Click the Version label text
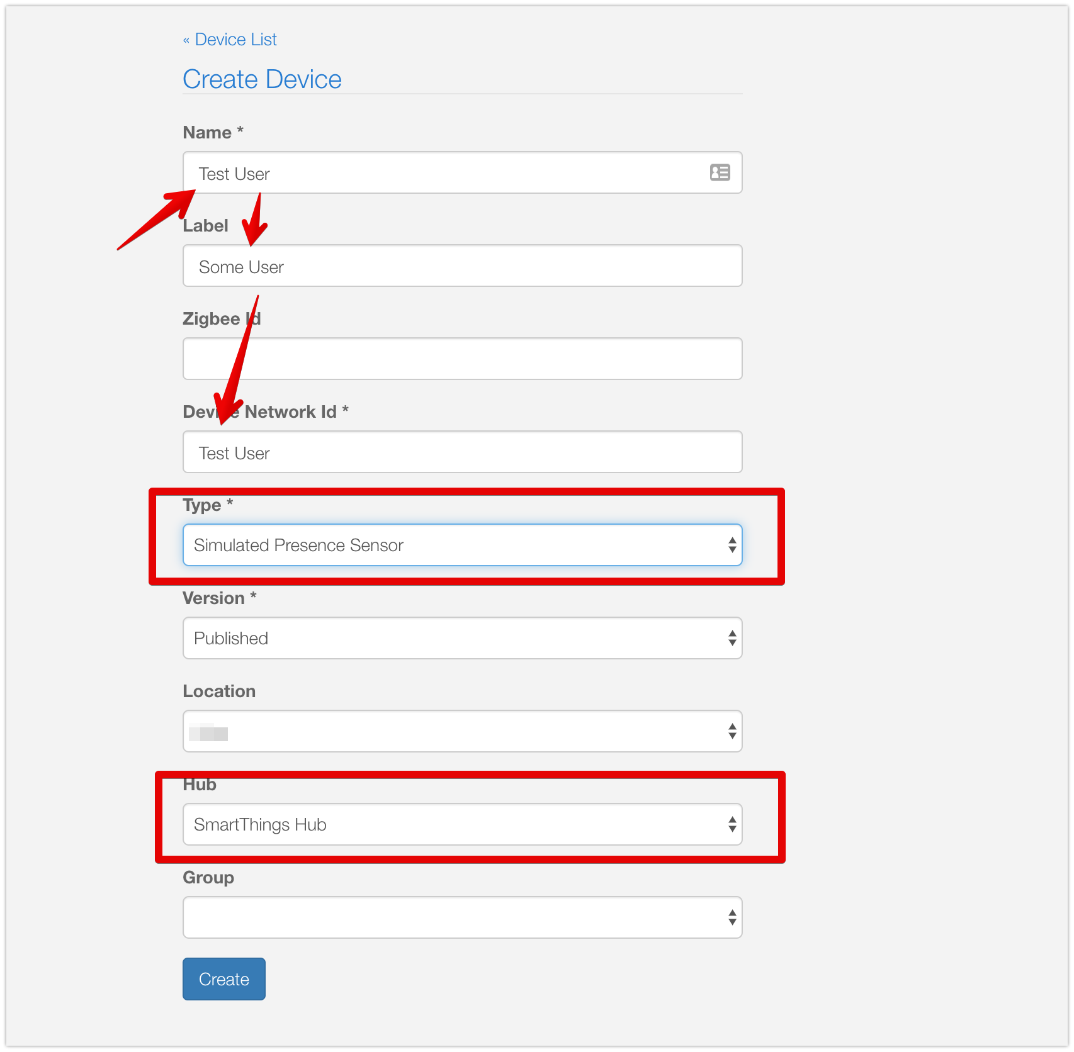The height and width of the screenshot is (1052, 1074). pyautogui.click(x=213, y=598)
